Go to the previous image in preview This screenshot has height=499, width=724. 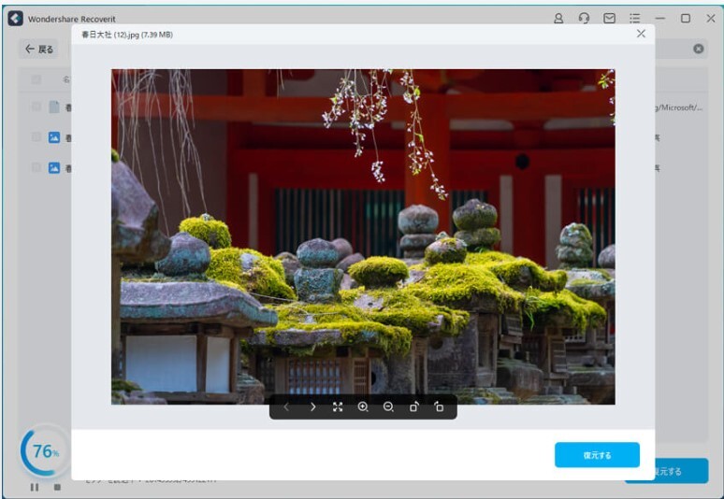(286, 407)
